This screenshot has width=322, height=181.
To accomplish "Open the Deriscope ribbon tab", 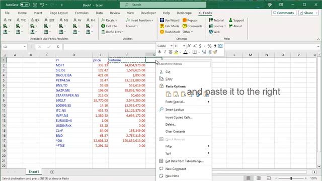I will point(184,13).
